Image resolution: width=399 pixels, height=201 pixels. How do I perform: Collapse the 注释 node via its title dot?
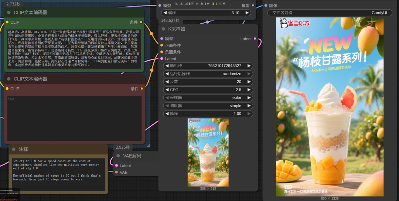pos(14,149)
